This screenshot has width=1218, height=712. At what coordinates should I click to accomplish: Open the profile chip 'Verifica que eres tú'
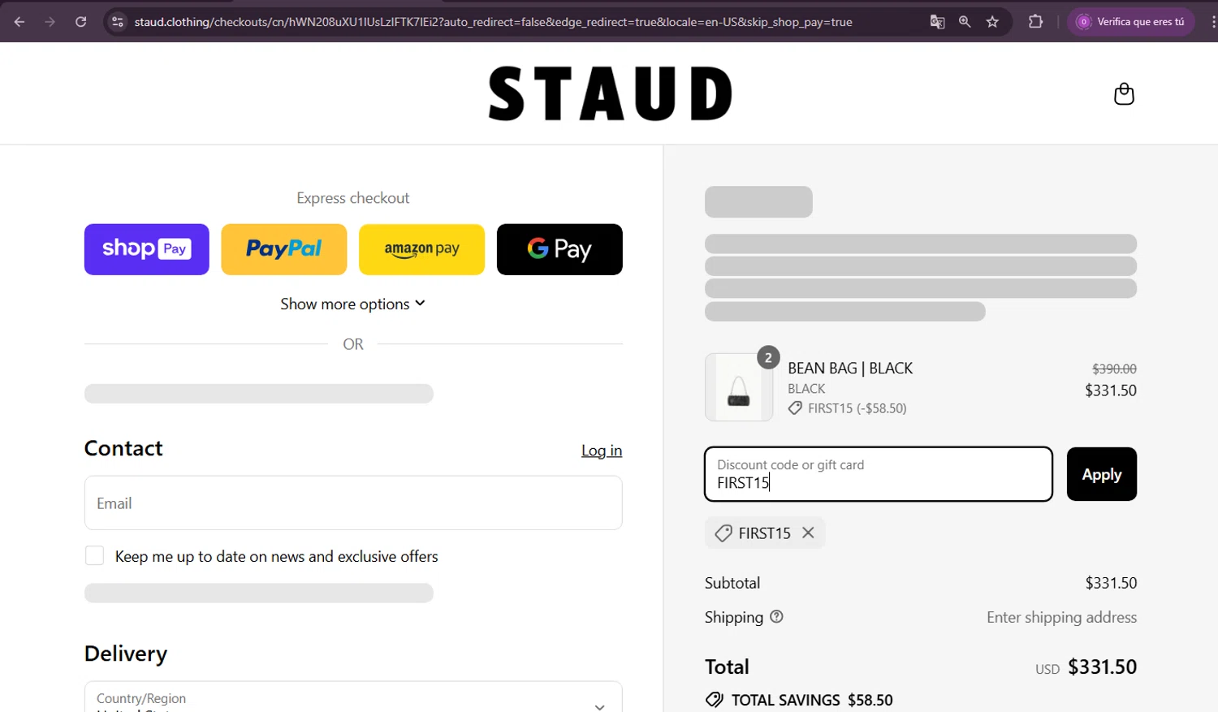(1131, 22)
